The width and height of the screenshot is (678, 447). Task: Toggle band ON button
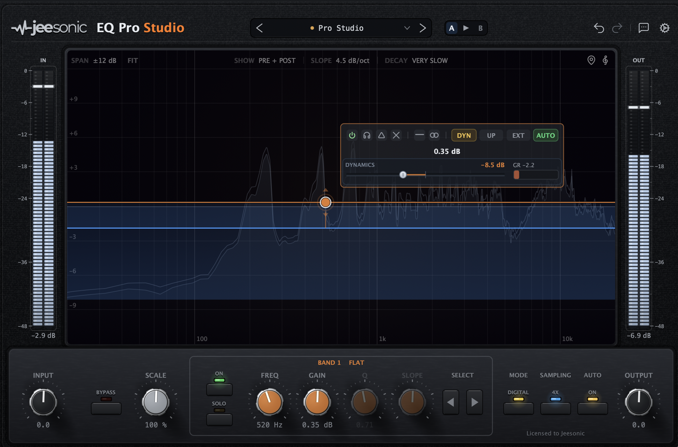[x=219, y=389]
